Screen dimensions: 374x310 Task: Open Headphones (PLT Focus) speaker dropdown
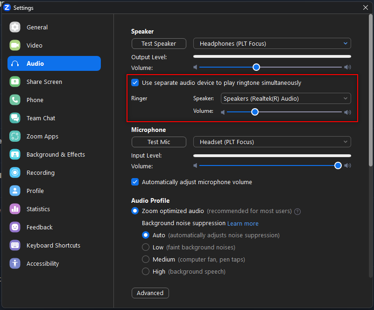[272, 43]
